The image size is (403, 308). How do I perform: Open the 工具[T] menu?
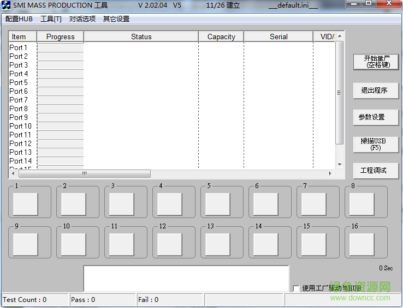pyautogui.click(x=51, y=19)
